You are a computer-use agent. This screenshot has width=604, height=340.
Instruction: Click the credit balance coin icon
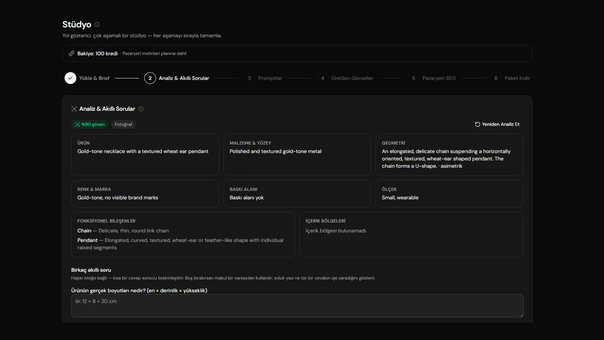[72, 54]
